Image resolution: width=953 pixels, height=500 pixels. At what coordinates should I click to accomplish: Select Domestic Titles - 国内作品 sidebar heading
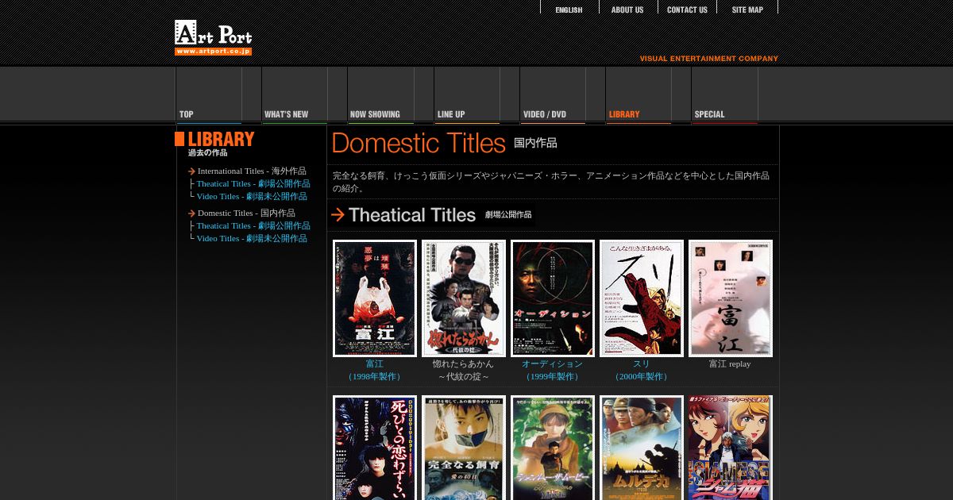click(x=246, y=213)
